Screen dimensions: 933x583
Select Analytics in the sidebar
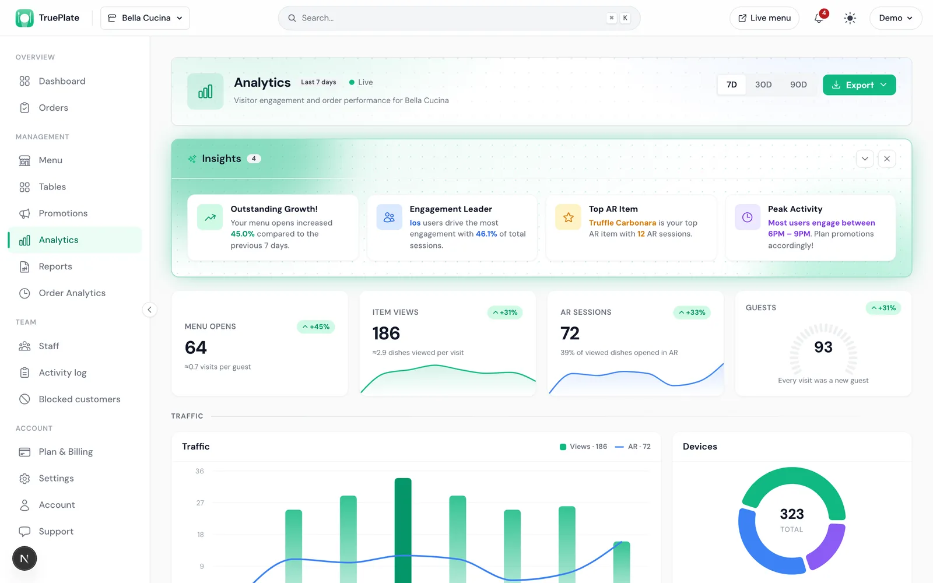75,240
